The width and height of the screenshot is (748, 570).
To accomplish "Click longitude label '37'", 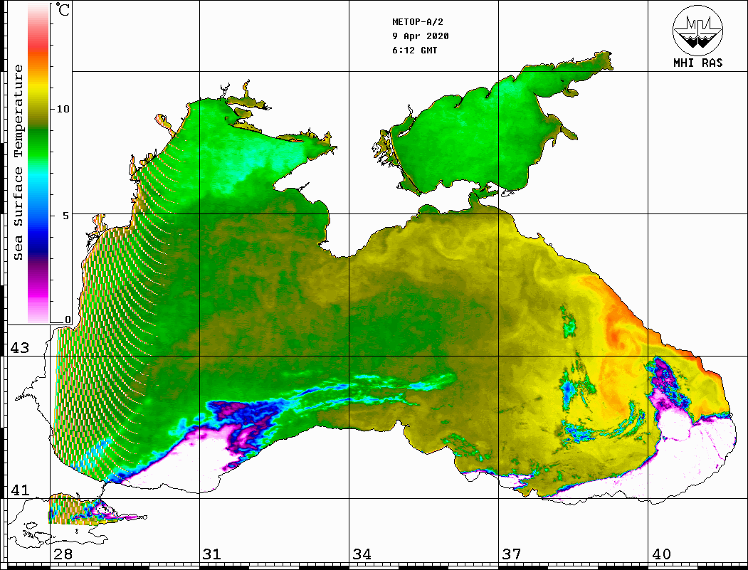I will click(512, 554).
